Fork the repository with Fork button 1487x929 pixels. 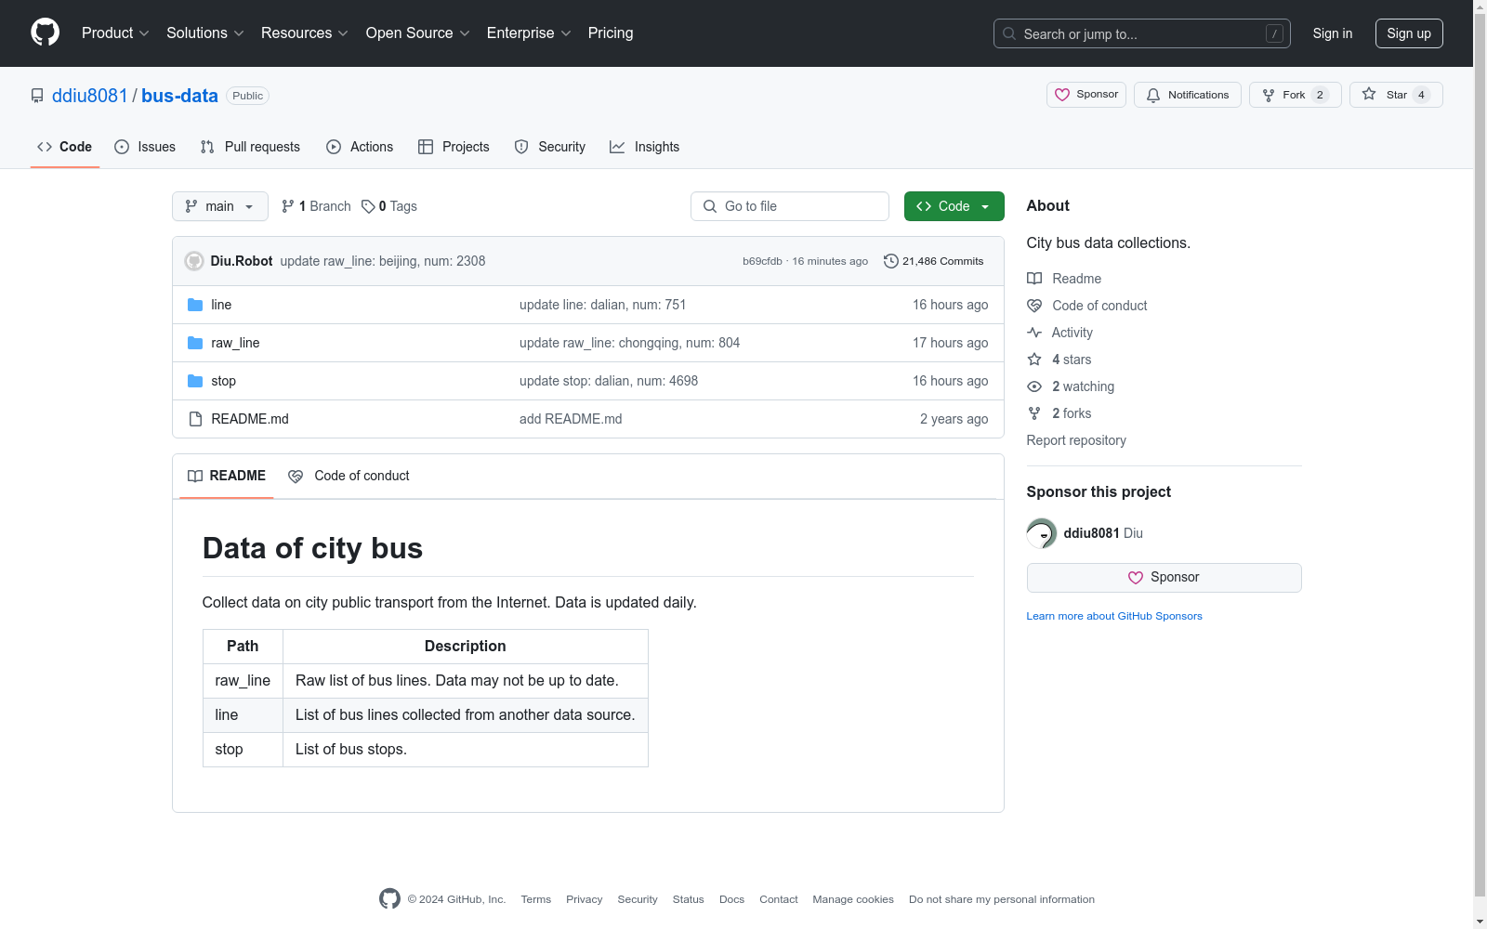1295,95
